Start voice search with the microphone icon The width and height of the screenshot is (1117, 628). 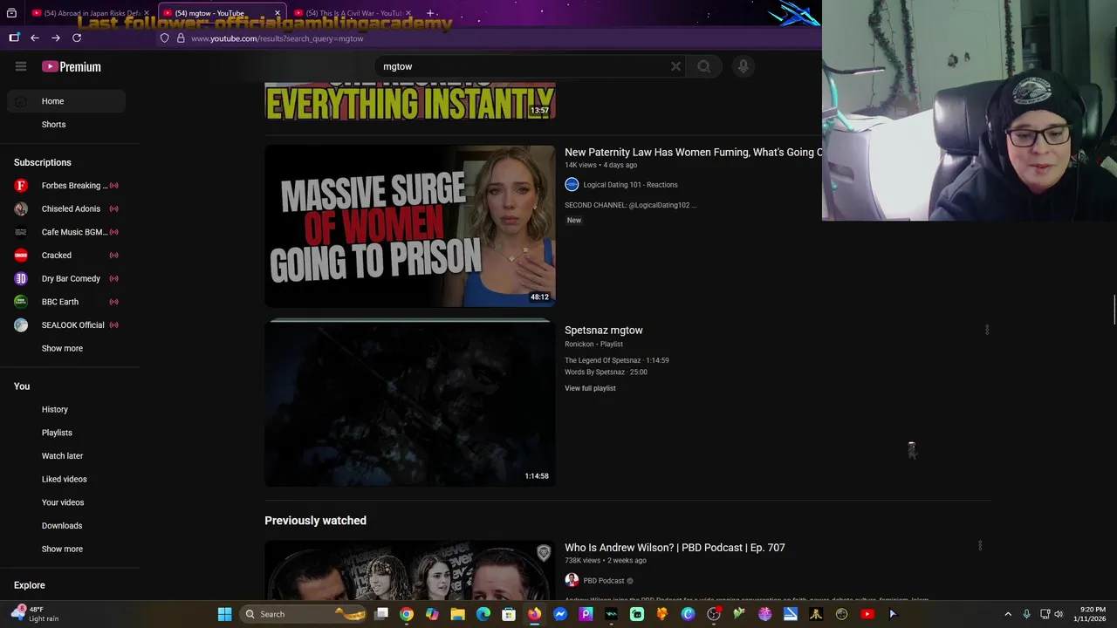tap(744, 66)
